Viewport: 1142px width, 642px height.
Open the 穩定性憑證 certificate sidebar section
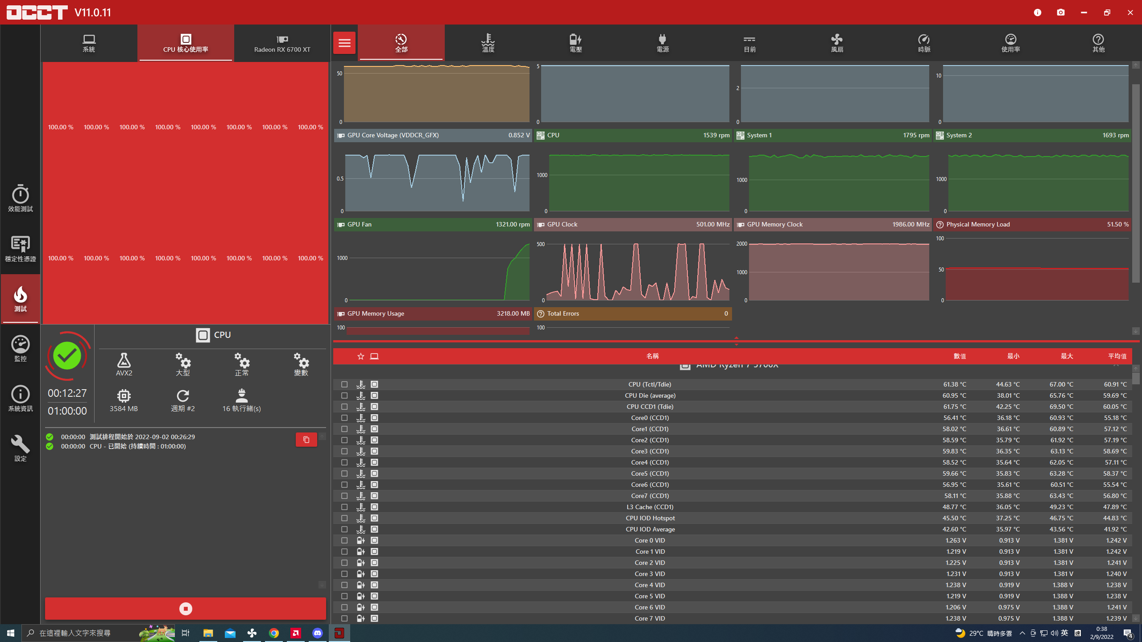(20, 249)
